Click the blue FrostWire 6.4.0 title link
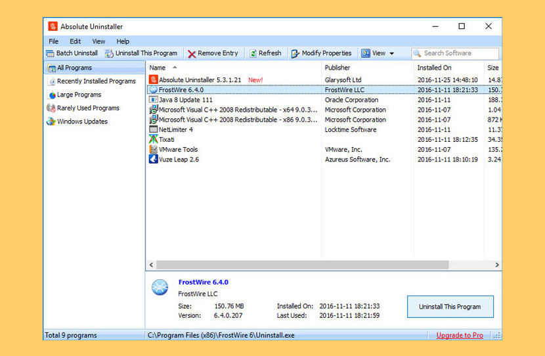 pos(204,282)
